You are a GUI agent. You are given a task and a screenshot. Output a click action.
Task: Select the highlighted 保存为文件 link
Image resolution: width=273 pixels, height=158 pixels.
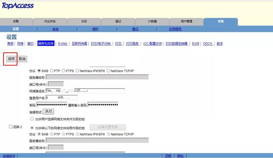46,43
